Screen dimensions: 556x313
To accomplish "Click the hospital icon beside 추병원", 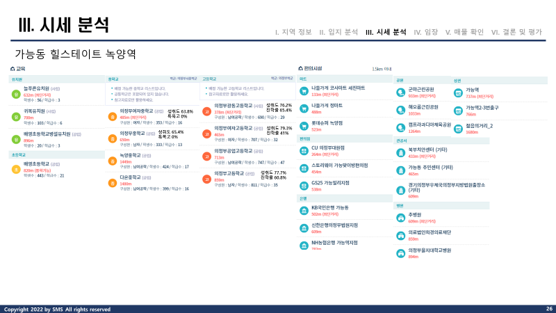I will (401, 218).
